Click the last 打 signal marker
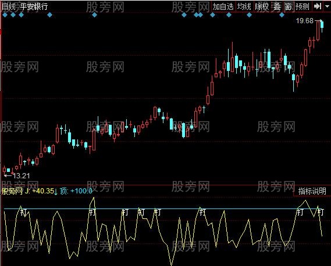The width and height of the screenshot is (331, 266). pyautogui.click(x=321, y=211)
